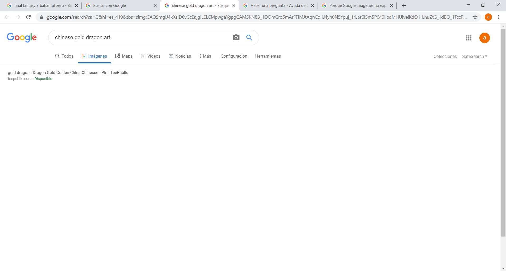Select the Imágenes search filter
The height and width of the screenshot is (271, 506).
[x=94, y=56]
